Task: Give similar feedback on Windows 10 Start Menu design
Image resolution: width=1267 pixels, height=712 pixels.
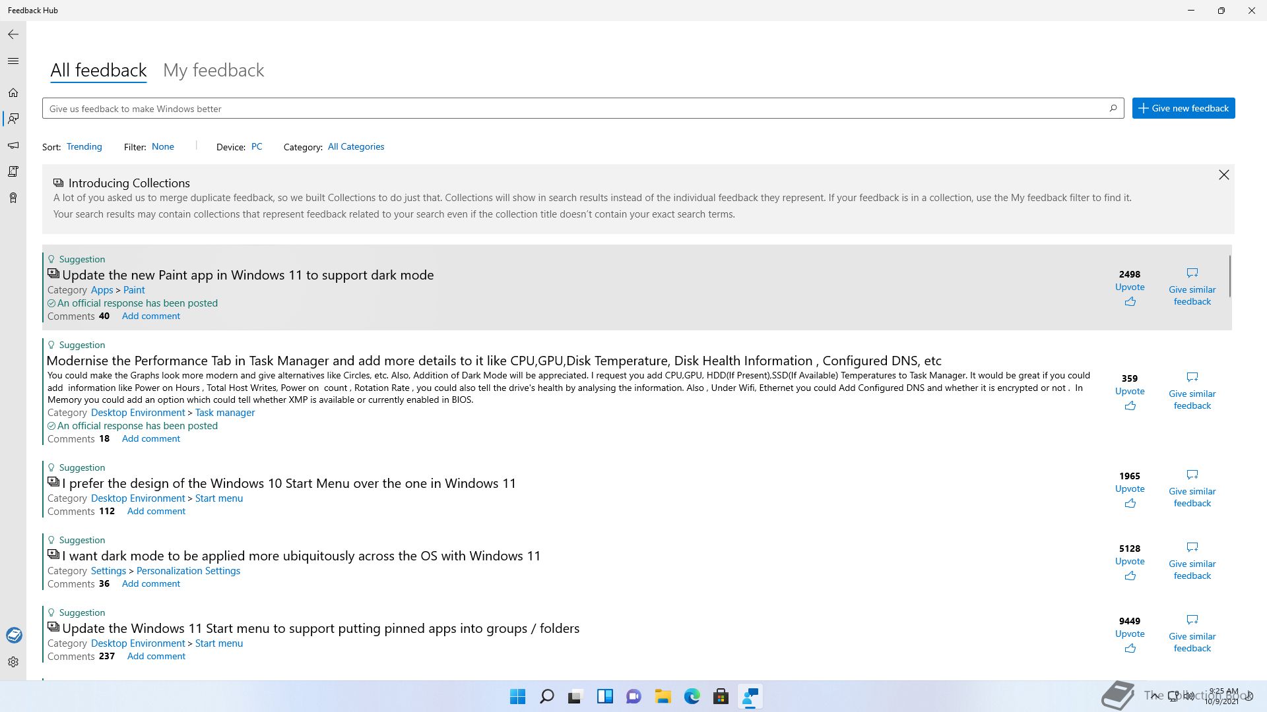Action: pyautogui.click(x=1192, y=489)
